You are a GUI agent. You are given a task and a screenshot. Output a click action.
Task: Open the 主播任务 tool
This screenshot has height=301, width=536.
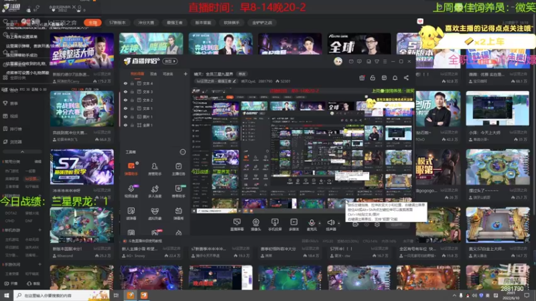tap(178, 169)
